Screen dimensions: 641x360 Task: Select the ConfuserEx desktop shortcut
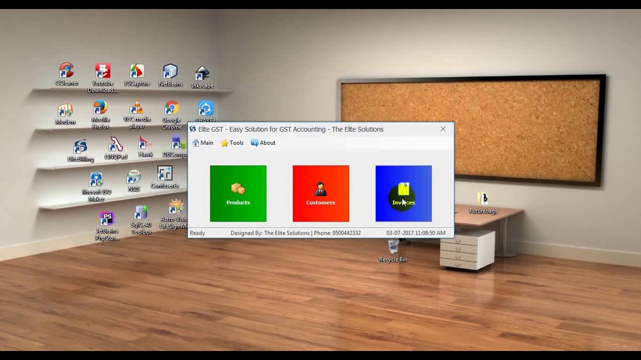point(165,177)
